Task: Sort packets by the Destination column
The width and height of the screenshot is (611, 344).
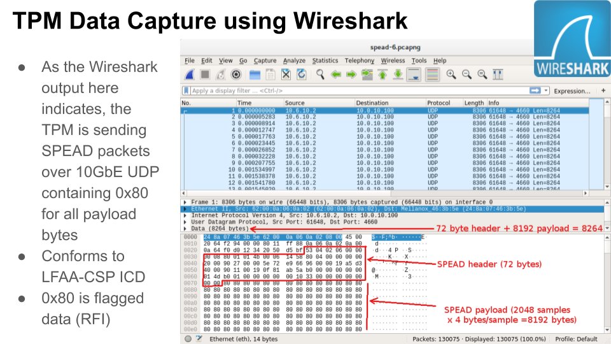Action: pyautogui.click(x=390, y=103)
